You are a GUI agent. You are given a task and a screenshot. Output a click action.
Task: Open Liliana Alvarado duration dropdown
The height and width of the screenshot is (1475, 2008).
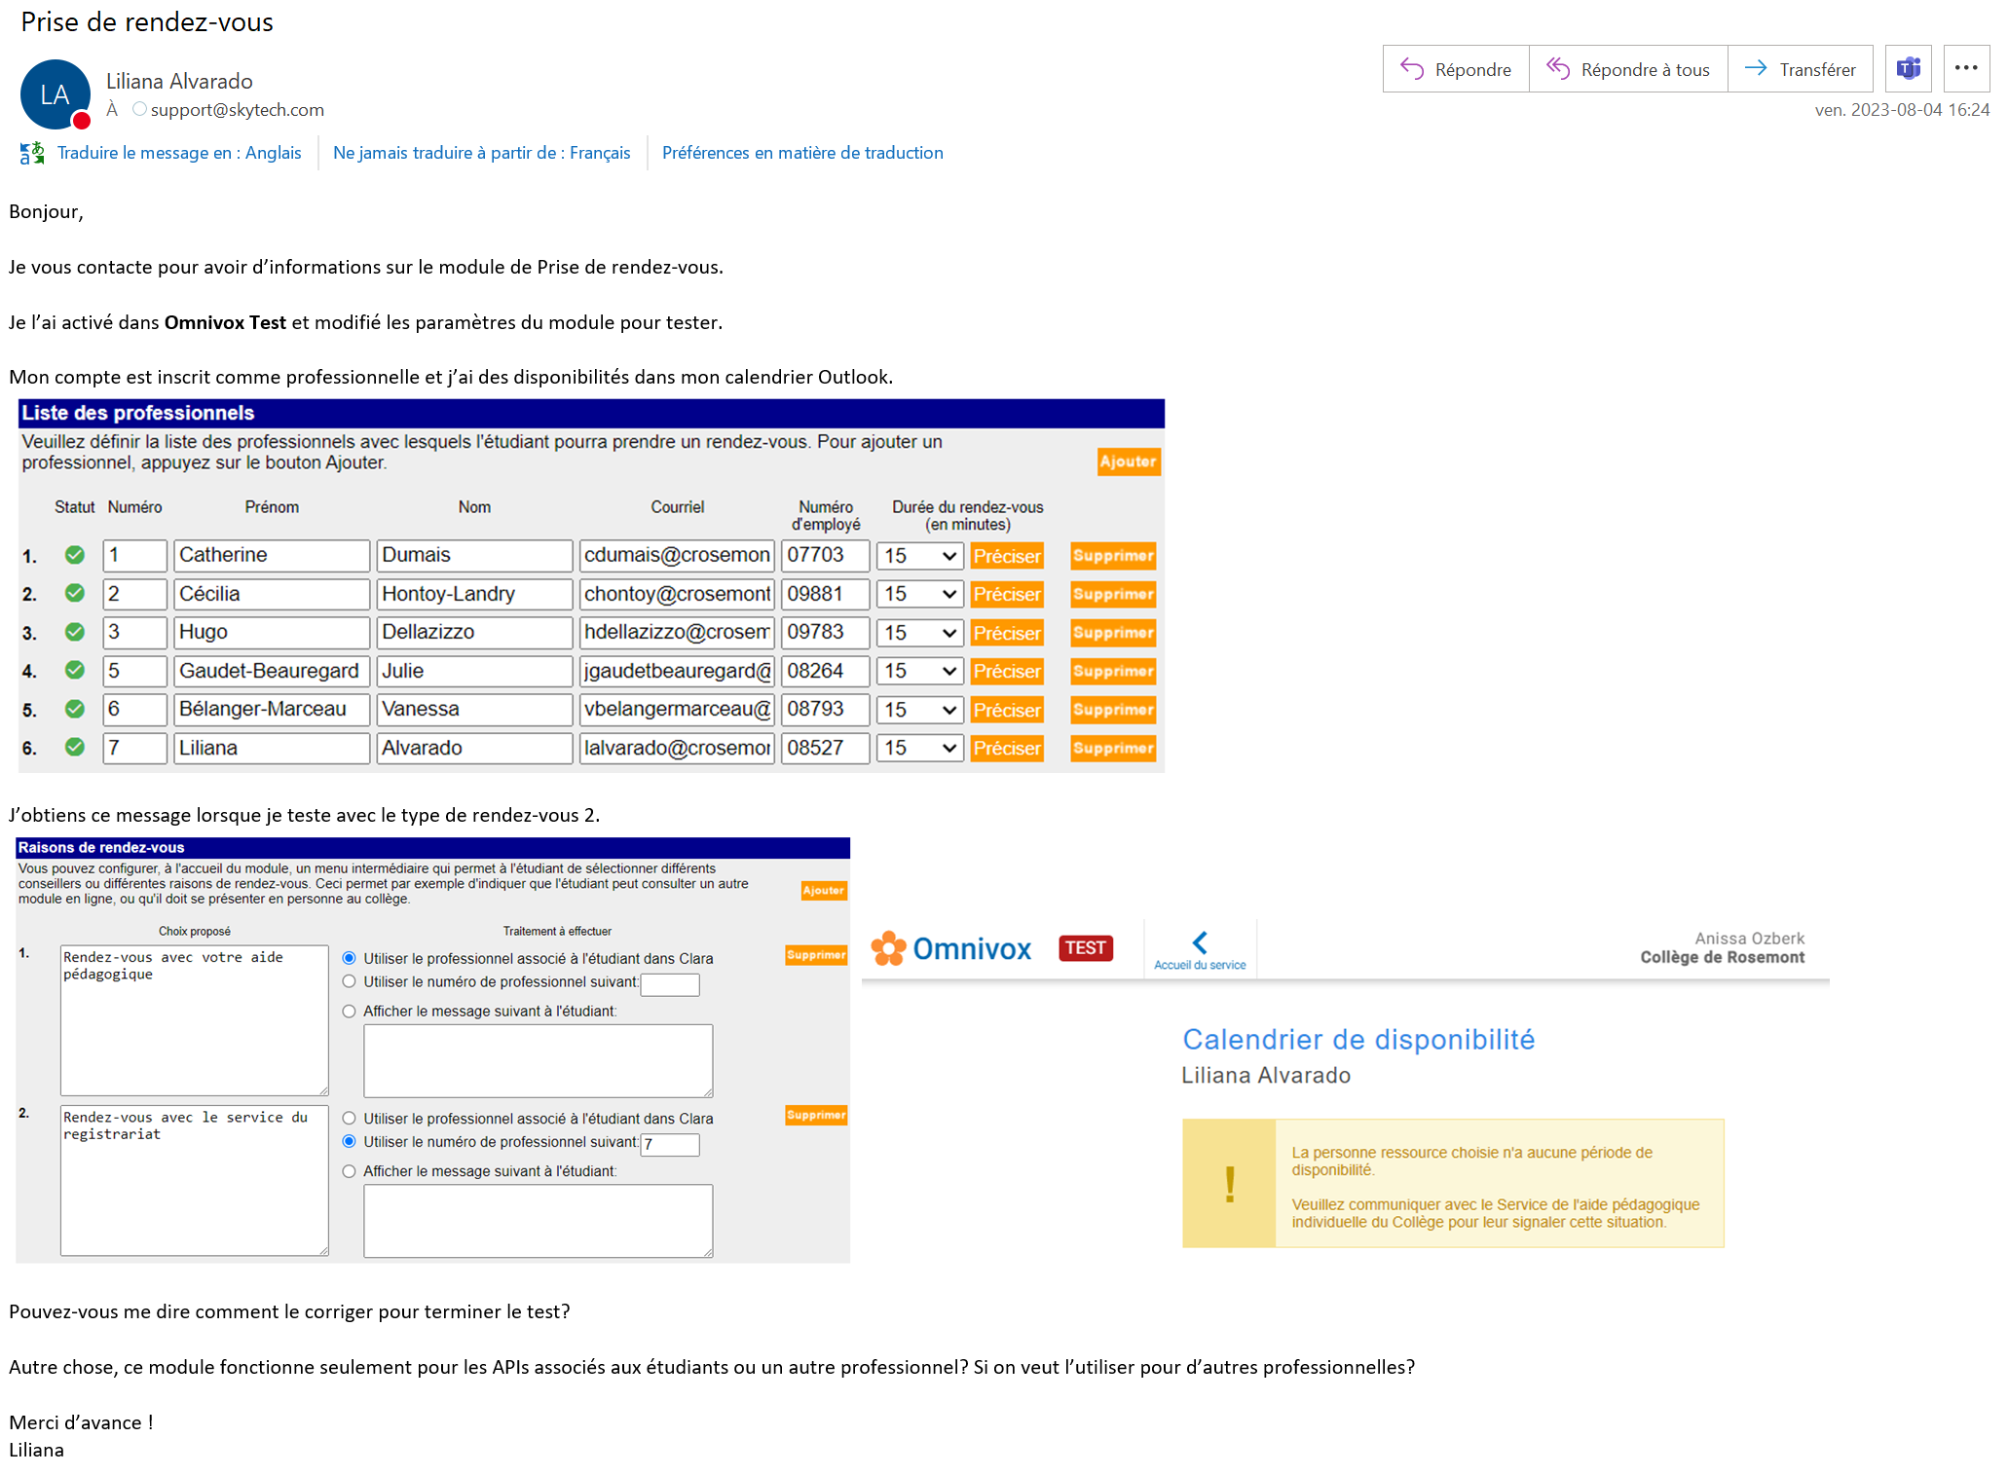coord(919,748)
